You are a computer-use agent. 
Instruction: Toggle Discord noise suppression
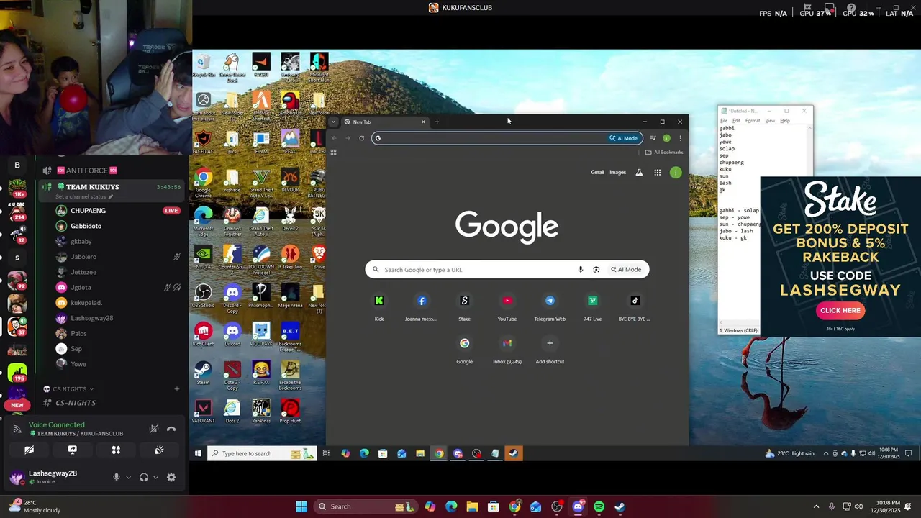tap(153, 429)
